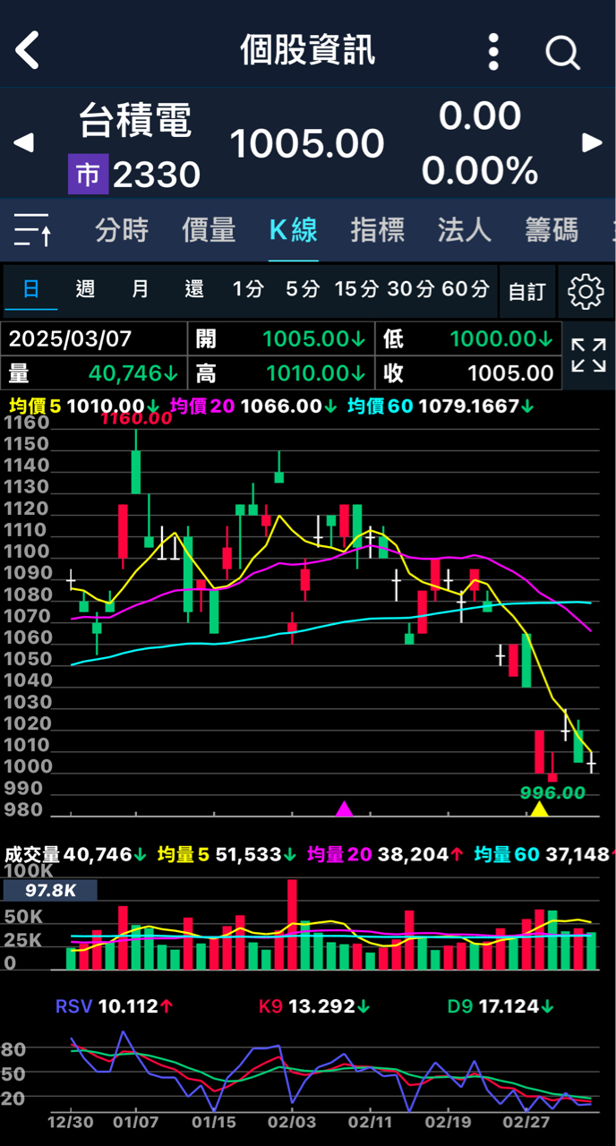The image size is (616, 1146).
Task: Tap the 02/27 date axis label
Action: 526,1121
